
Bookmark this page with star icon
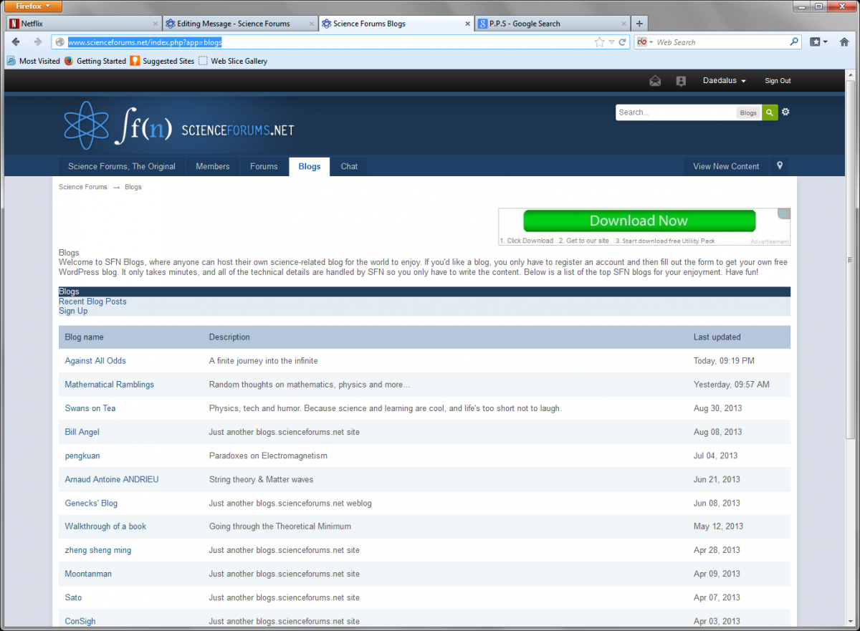point(599,42)
